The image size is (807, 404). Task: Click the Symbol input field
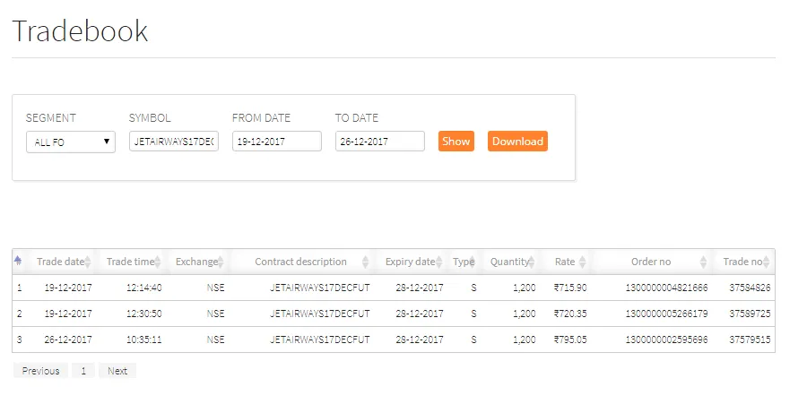[x=173, y=142]
